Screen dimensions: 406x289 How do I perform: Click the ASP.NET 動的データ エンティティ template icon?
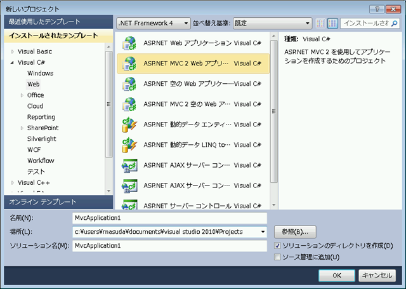click(x=129, y=124)
